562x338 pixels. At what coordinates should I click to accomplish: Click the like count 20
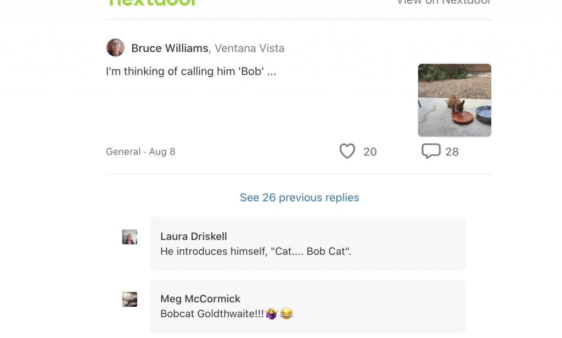point(370,152)
